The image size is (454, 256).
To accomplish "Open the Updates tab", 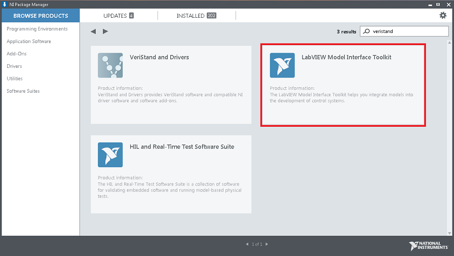I will (x=119, y=16).
